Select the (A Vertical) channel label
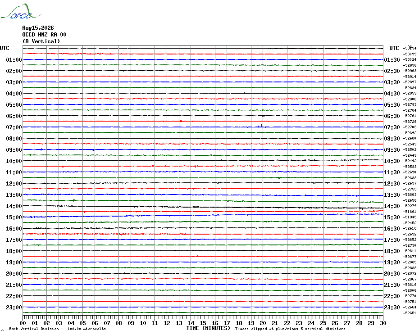 [41, 41]
